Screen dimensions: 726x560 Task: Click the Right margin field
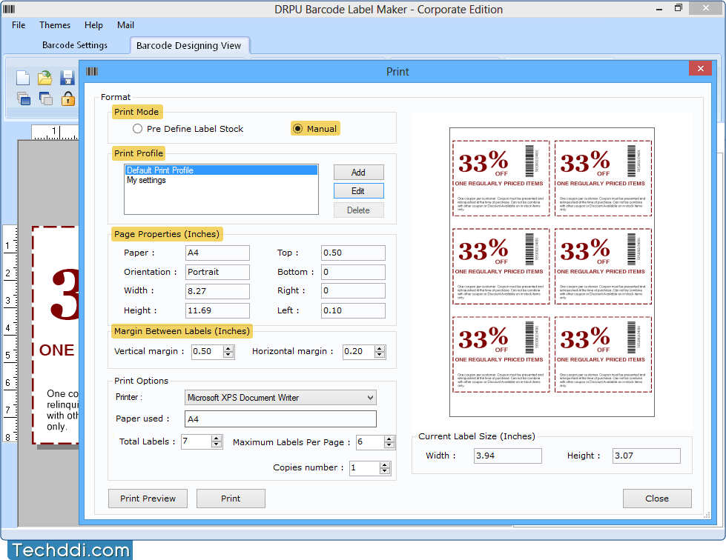tap(353, 291)
